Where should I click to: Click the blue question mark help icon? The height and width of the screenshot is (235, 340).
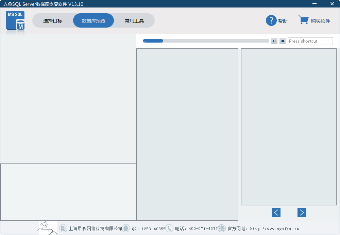[x=271, y=20]
